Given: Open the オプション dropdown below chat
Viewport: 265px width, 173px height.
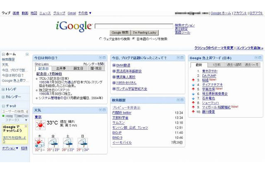Looking at the screenshot, I should point(10,148).
